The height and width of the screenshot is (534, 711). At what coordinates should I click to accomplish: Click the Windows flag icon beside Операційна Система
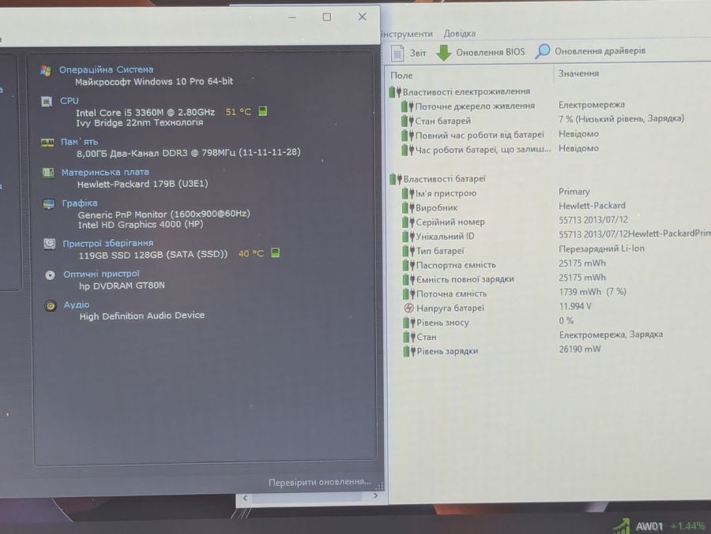(x=45, y=70)
